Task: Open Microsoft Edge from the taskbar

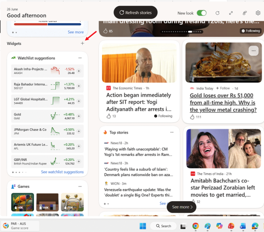Action: (255, 226)
